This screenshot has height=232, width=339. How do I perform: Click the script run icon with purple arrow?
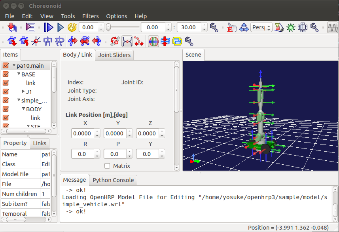coord(30,27)
